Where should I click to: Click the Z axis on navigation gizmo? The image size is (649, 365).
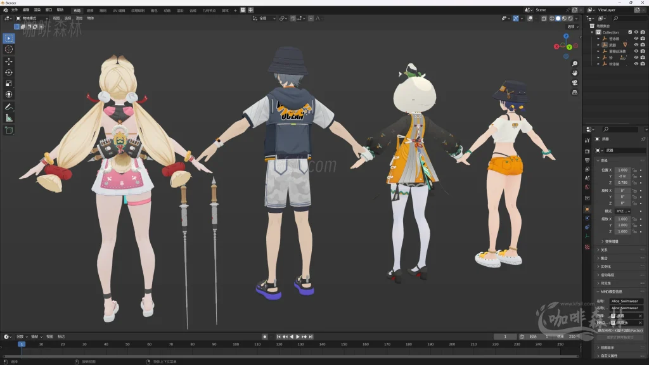point(566,36)
